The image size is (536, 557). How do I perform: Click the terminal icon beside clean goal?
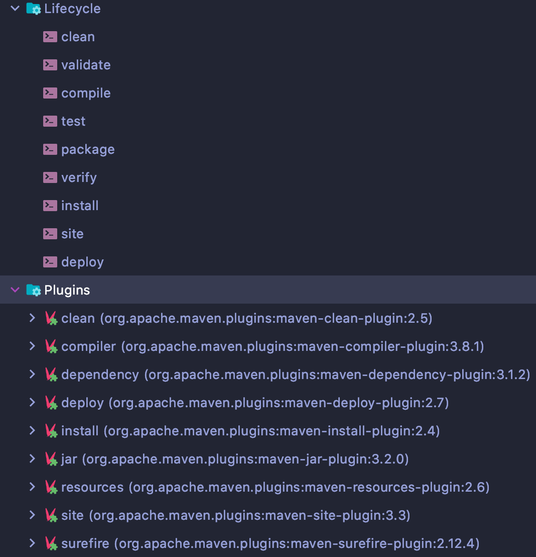50,37
